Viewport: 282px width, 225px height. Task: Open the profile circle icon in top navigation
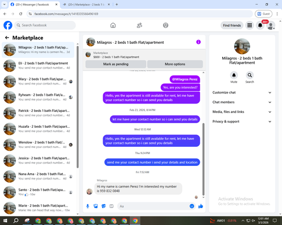pyautogui.click(x=166, y=25)
